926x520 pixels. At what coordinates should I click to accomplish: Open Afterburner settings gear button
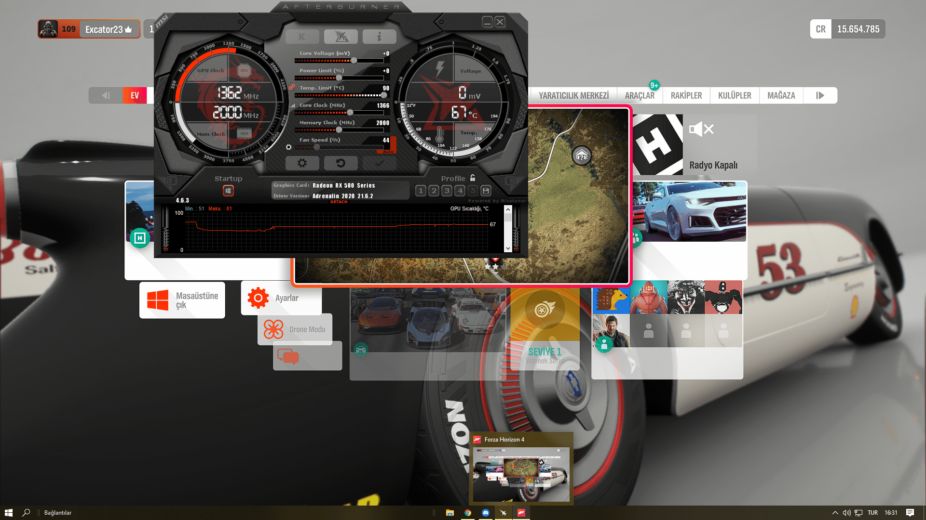(x=302, y=163)
